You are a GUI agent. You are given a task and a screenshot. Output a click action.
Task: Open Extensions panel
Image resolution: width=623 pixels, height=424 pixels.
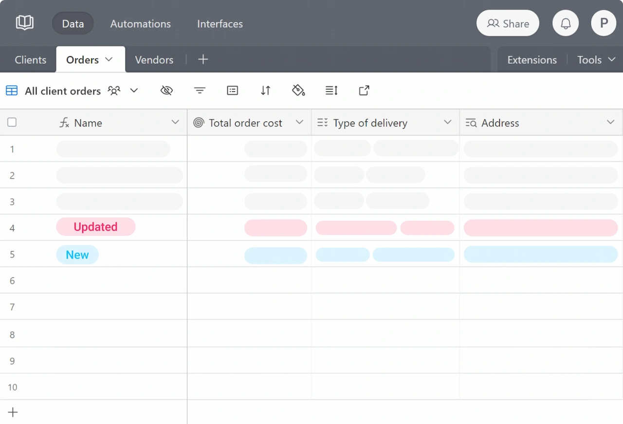tap(531, 60)
